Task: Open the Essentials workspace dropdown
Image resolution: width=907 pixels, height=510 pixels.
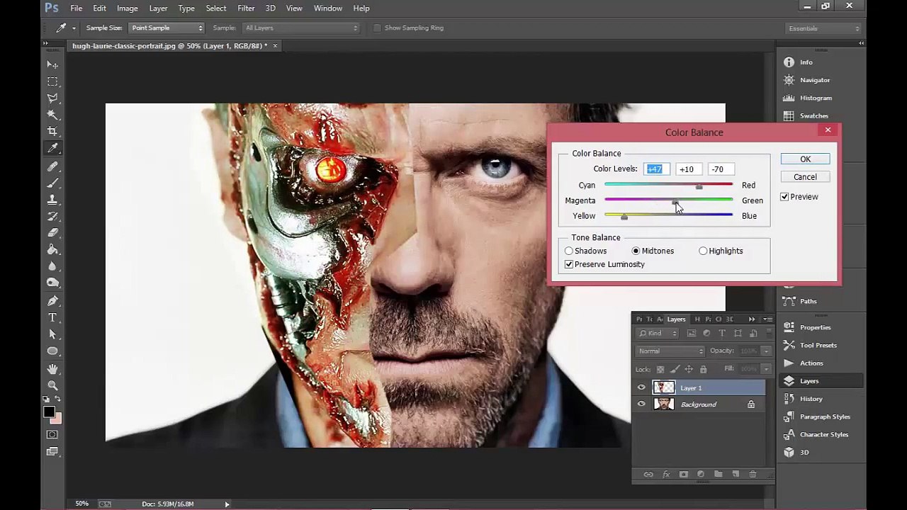Action: coord(823,28)
